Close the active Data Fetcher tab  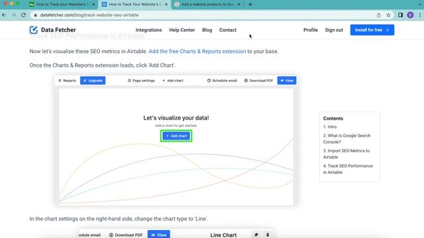(166, 5)
